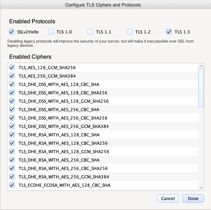211x210 pixels.
Task: Uncheck the TLS_DHE_DSS_WITH_AES_128_GCM_SHA256 cipher
Action: (12, 101)
